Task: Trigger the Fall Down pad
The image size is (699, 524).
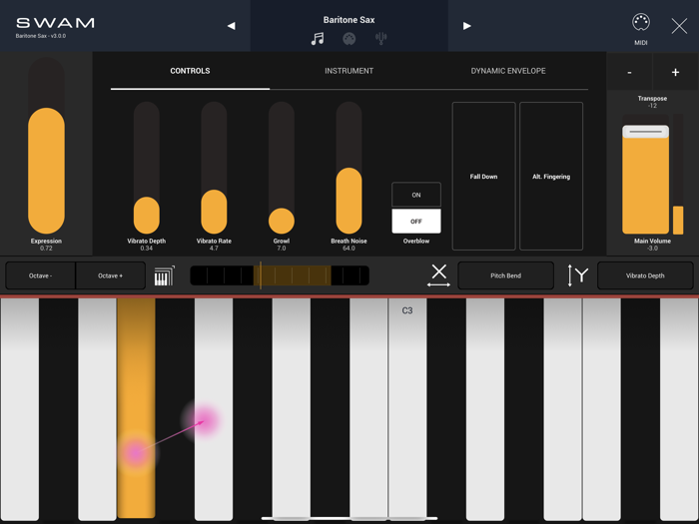Action: tap(483, 176)
